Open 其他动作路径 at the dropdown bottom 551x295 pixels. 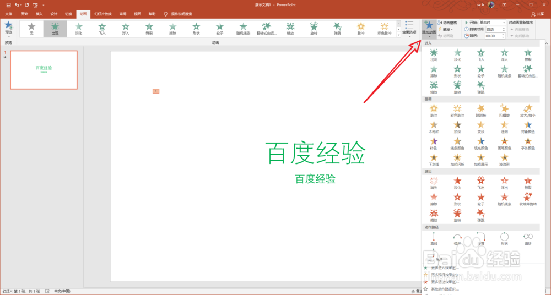pyautogui.click(x=445, y=289)
